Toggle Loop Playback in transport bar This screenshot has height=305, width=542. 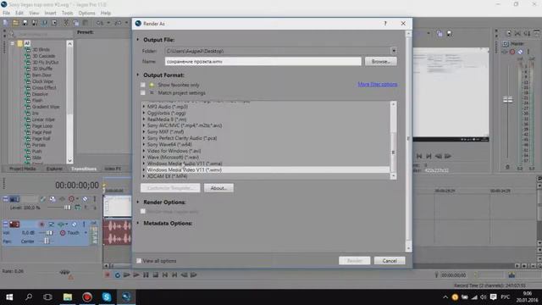[x=117, y=274]
